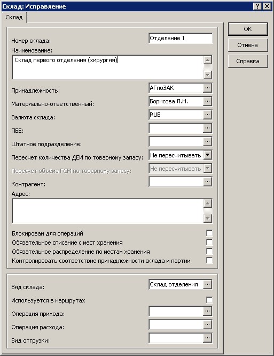Confirm changes with the OK button

[248, 29]
